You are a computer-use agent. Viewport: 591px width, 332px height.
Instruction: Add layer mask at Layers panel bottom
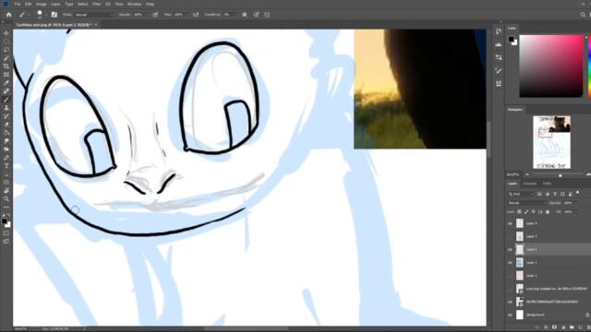click(554, 327)
